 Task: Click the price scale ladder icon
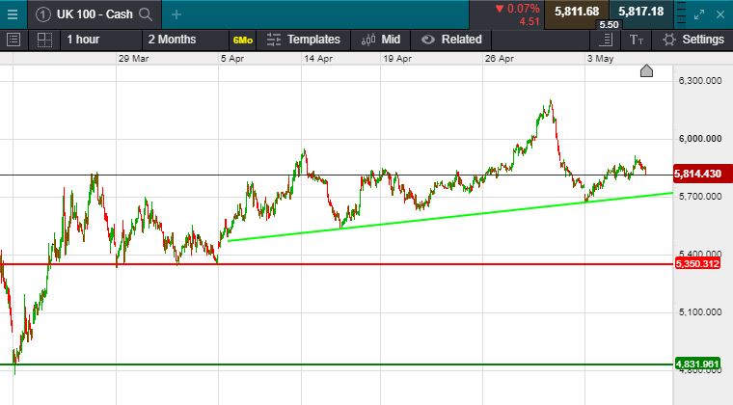point(606,40)
